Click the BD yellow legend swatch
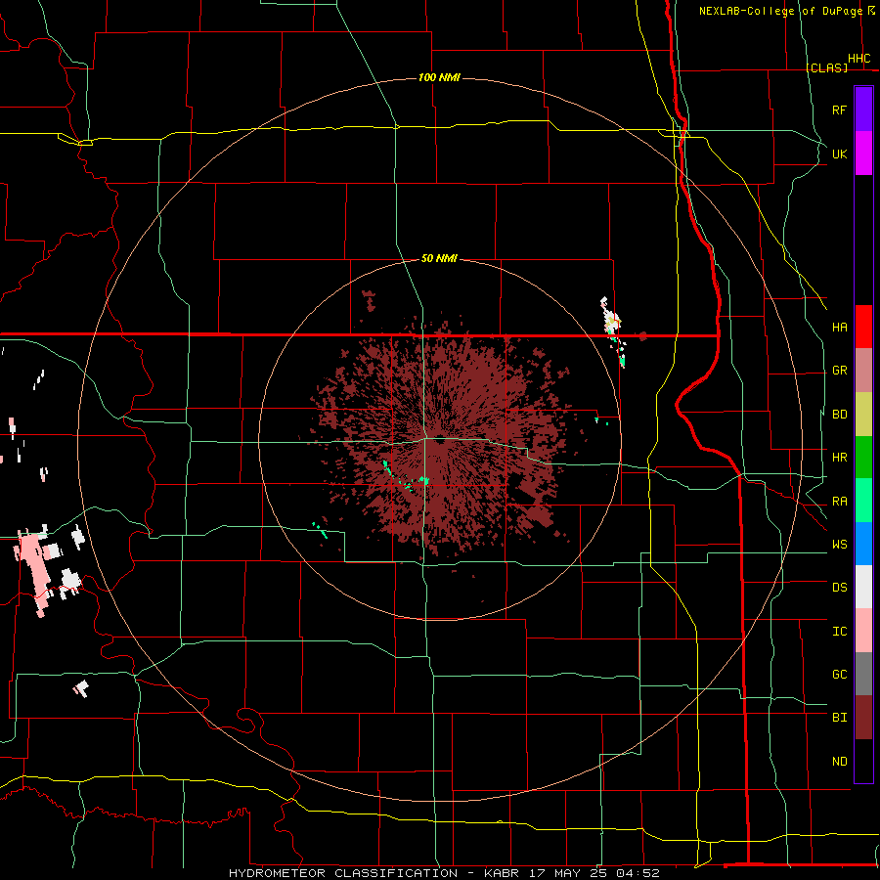This screenshot has width=880, height=880. point(863,415)
